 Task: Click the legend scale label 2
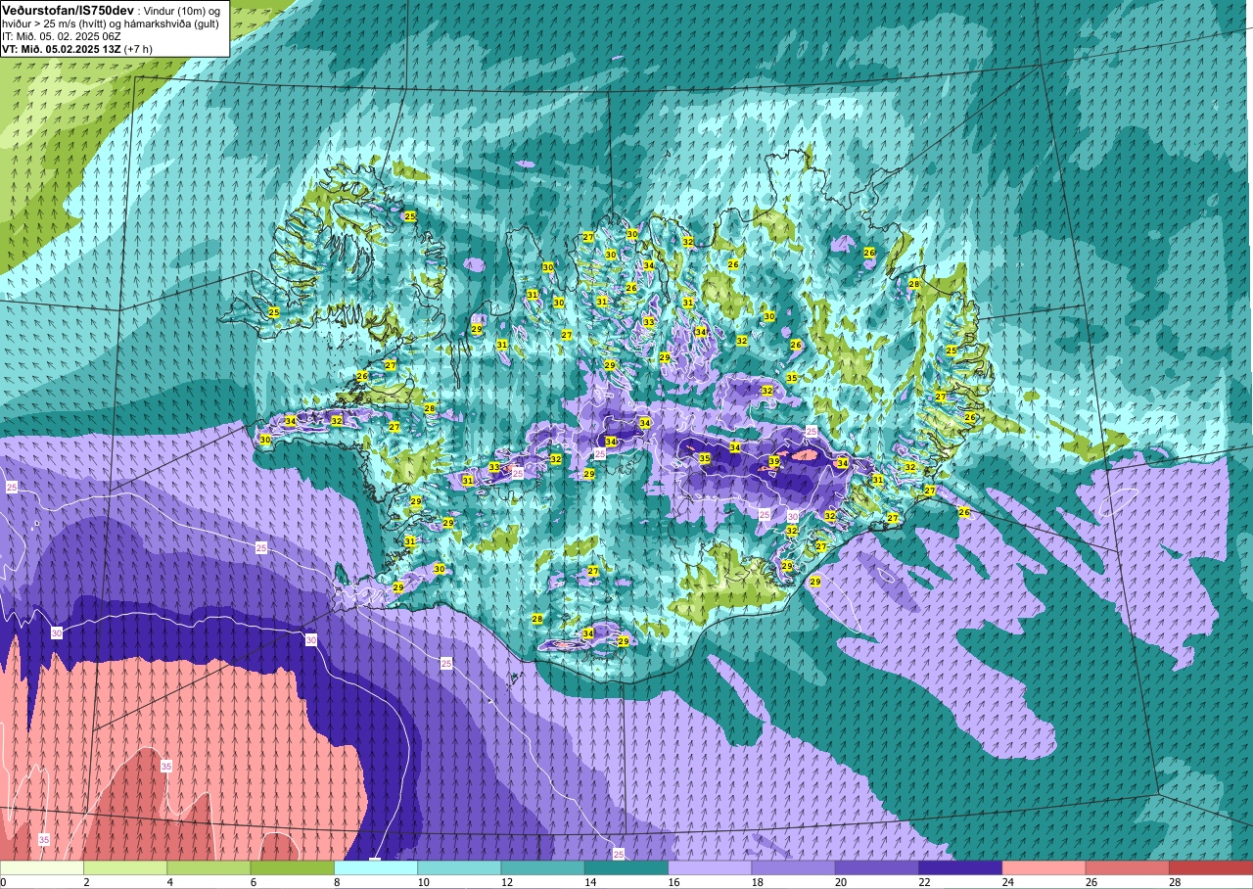(86, 882)
